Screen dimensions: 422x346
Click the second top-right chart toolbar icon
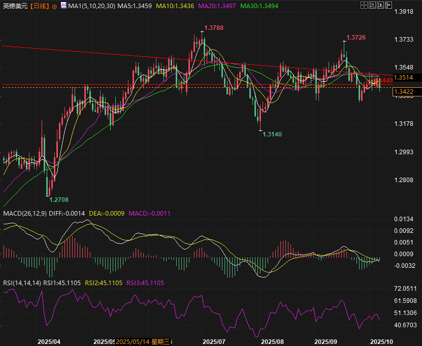373,6
